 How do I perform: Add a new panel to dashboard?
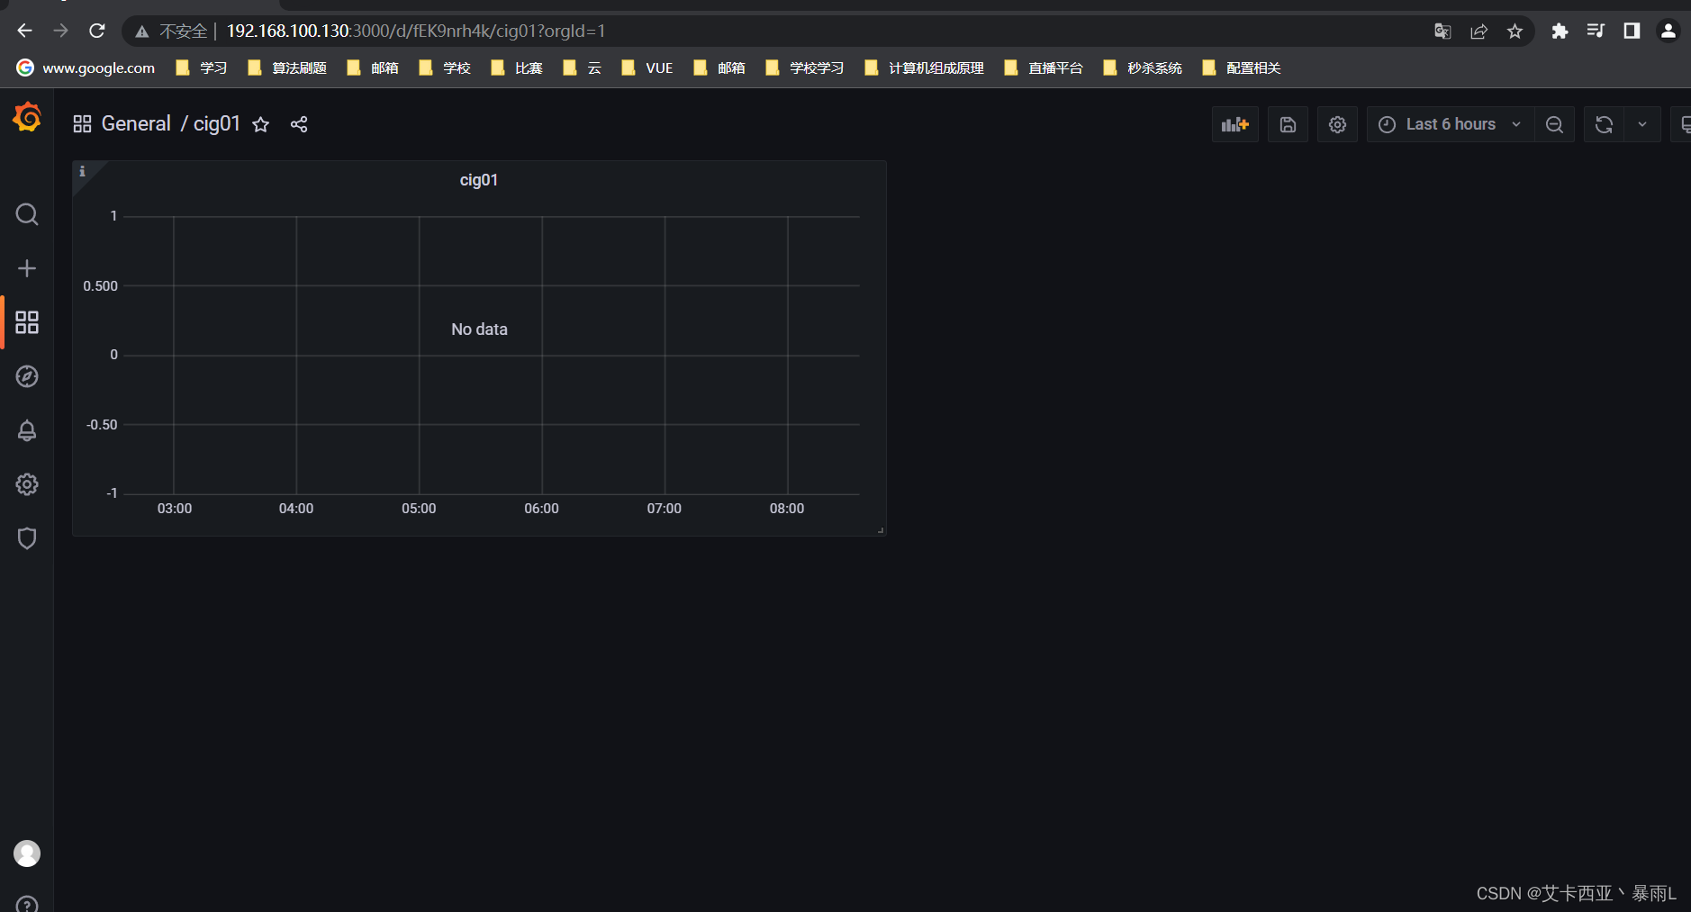1235,124
